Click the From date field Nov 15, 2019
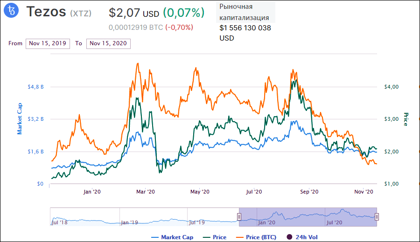420x242 pixels. [x=48, y=43]
